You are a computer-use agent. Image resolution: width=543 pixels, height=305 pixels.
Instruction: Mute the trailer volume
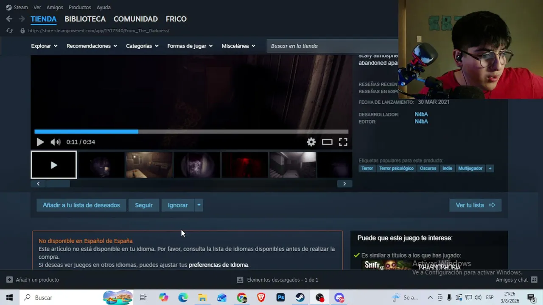click(55, 142)
